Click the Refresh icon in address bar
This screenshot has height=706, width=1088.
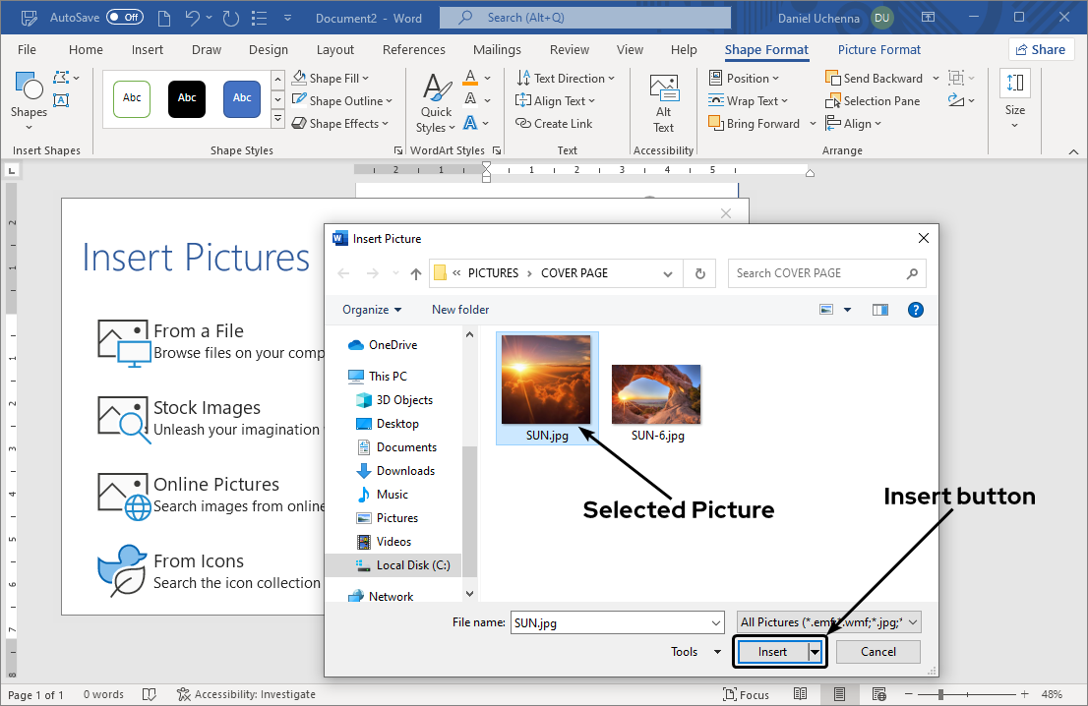pyautogui.click(x=699, y=273)
